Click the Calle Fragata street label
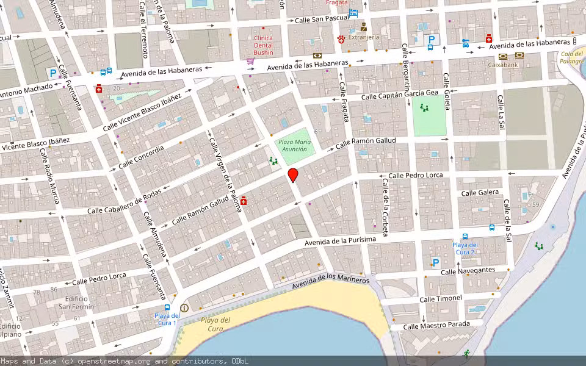The image size is (586, 366). pyautogui.click(x=344, y=102)
